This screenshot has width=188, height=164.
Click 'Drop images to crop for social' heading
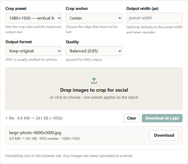(94, 90)
